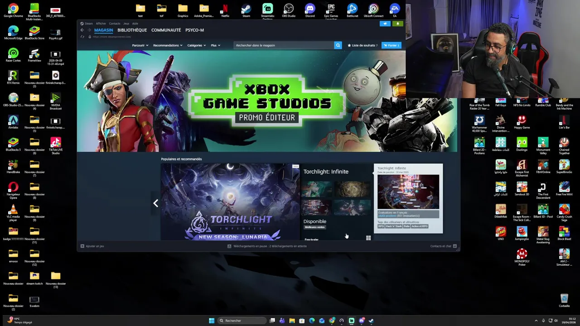Open Epic Games Launcher desktop icon

[331, 12]
